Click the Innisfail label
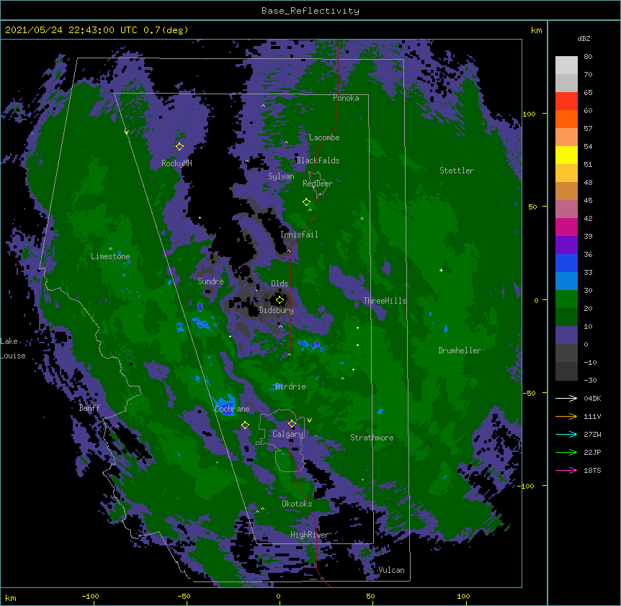Screen dimensions: 621x606 click(x=299, y=235)
